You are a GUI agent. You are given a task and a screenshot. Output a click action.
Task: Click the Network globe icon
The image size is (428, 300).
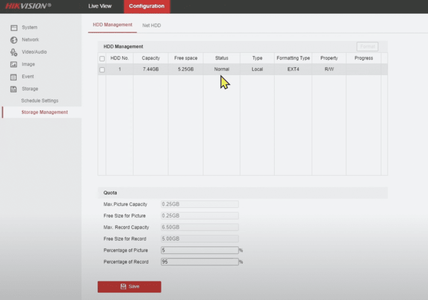pos(14,40)
